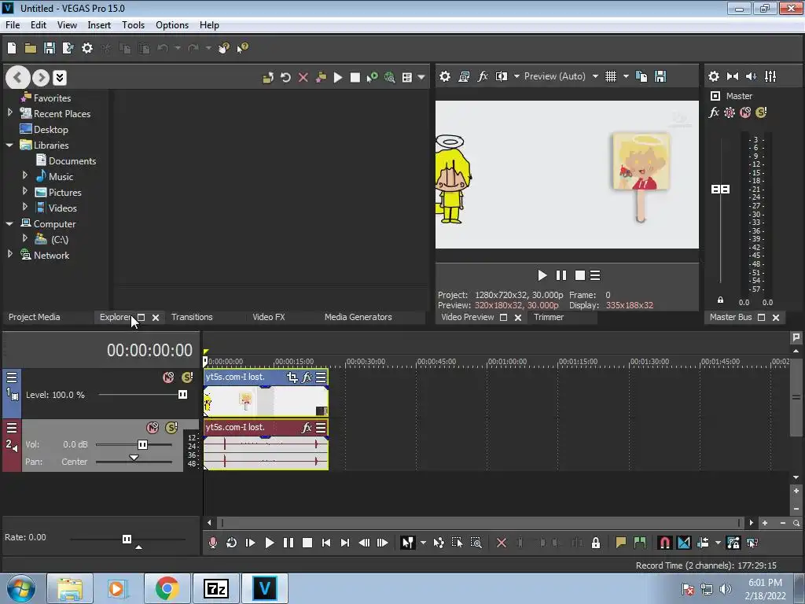Expand the Pictures folder node
Screen dimensions: 805x604
(x=24, y=192)
